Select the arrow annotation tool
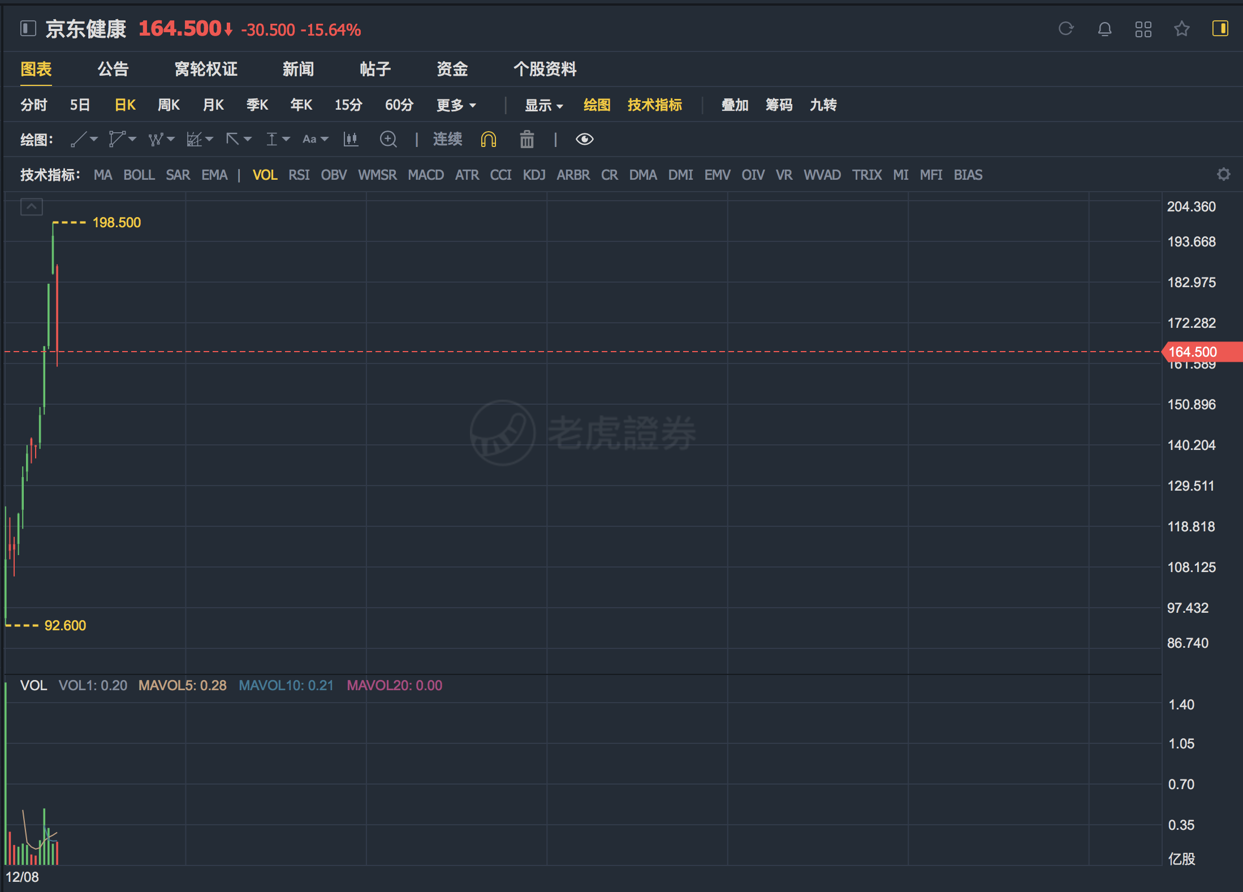The height and width of the screenshot is (892, 1243). click(232, 139)
